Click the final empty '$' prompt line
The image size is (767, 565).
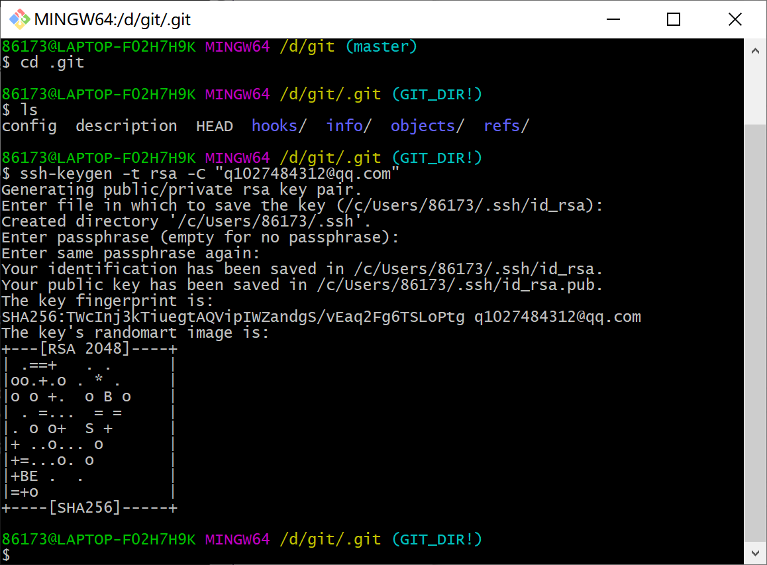6,554
